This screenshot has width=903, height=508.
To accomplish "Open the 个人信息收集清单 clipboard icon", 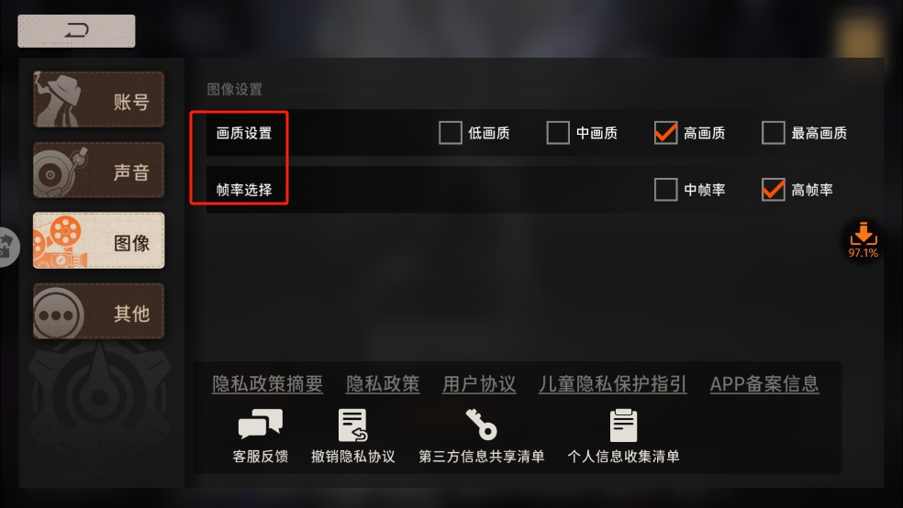I will [x=623, y=425].
